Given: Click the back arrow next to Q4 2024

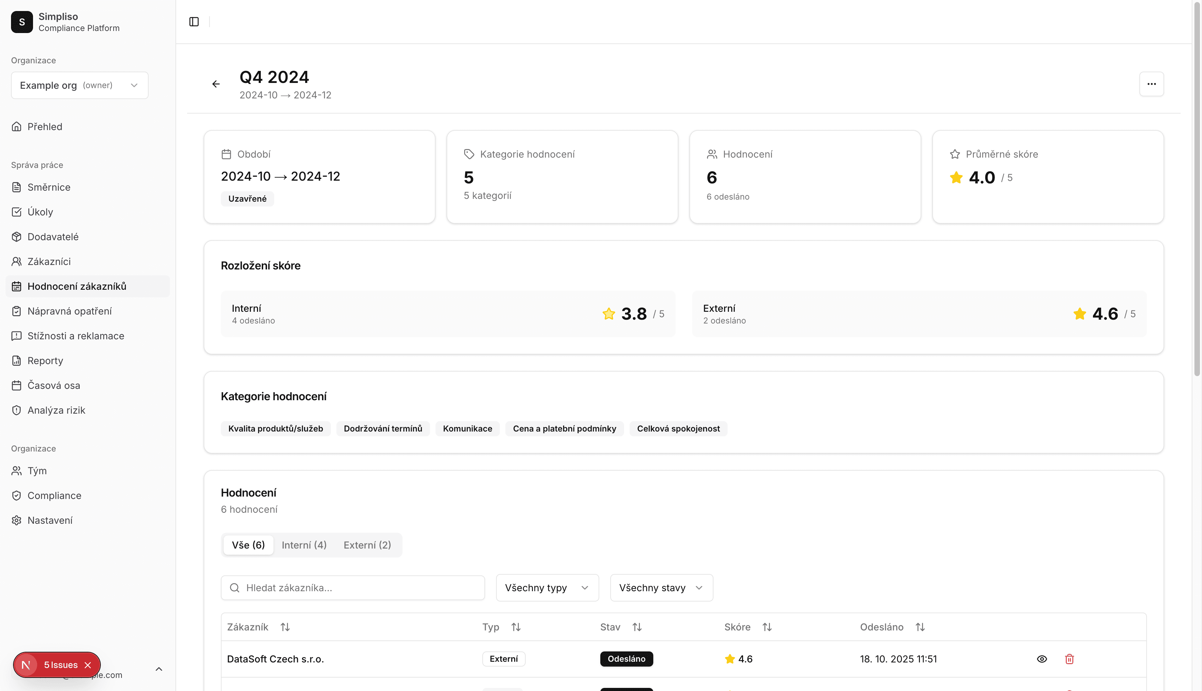Looking at the screenshot, I should (216, 84).
